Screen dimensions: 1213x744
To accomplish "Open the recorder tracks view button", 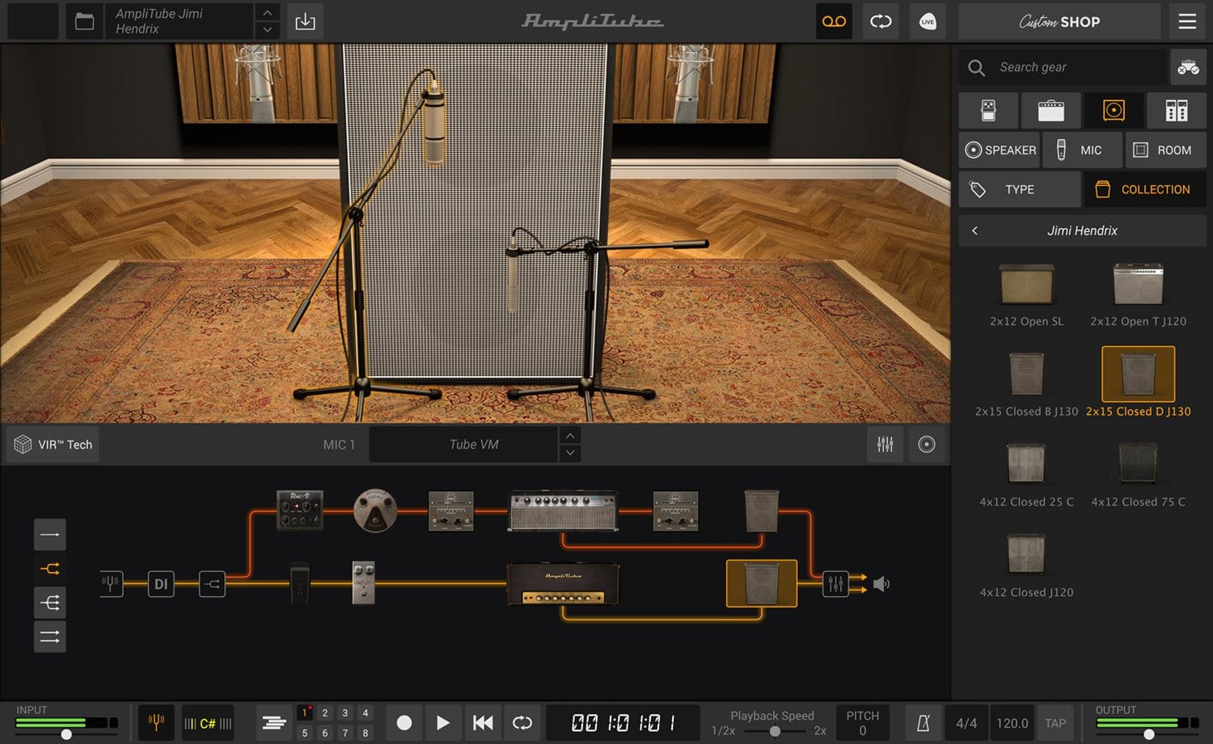I will 274,723.
